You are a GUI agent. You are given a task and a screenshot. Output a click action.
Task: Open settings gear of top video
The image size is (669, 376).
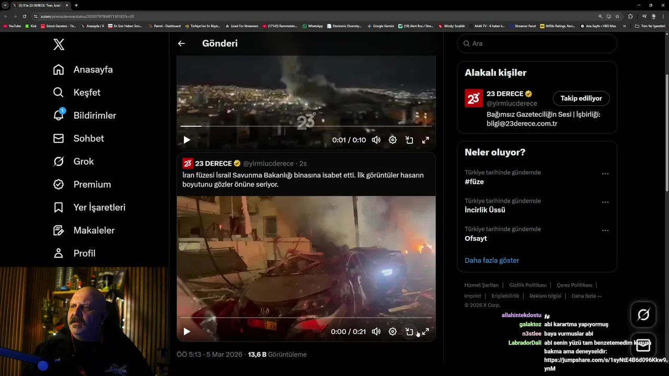pos(393,140)
